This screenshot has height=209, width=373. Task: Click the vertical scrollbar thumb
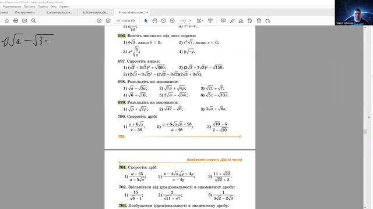(x=365, y=132)
